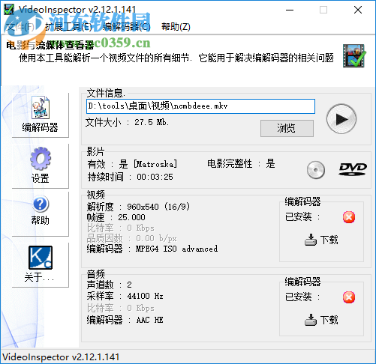Click the status bar VideoInspector v2.12.1.141 text

pos(61,357)
